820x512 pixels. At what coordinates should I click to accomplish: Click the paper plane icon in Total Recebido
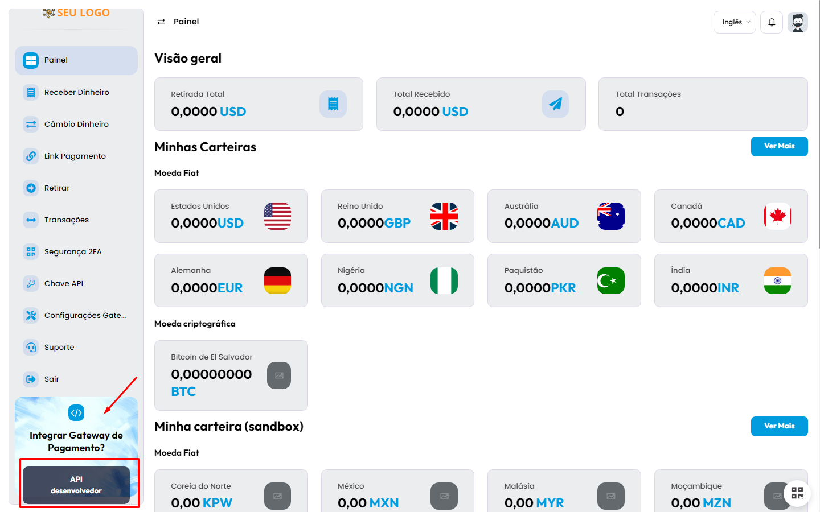555,104
